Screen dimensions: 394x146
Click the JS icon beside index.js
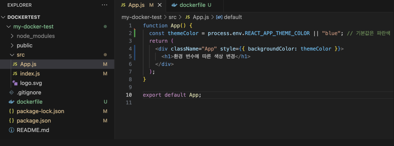tap(15, 74)
